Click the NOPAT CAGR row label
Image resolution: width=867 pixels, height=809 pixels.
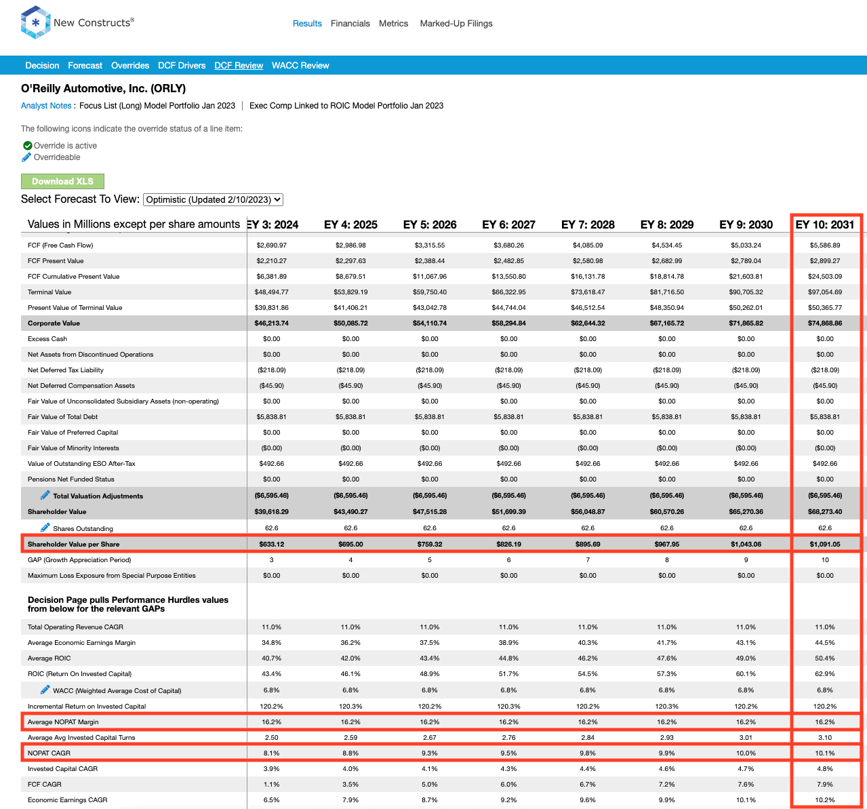(49, 753)
